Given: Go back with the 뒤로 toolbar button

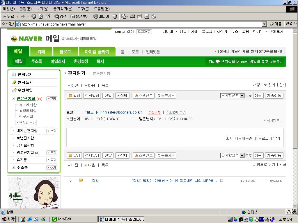Looking at the screenshot, I should point(8,17).
